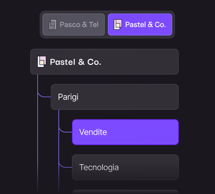Open the Parigi location node
215x194 pixels.
(115, 97)
